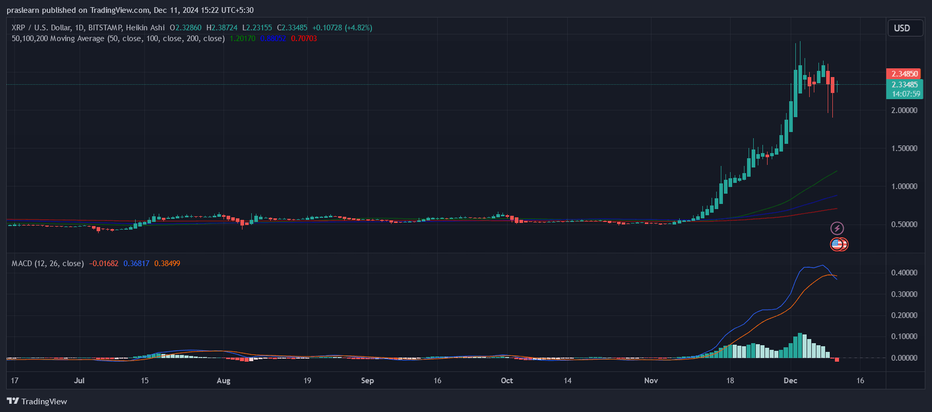Click the Sep label on time axis
The height and width of the screenshot is (412, 932).
tap(367, 381)
